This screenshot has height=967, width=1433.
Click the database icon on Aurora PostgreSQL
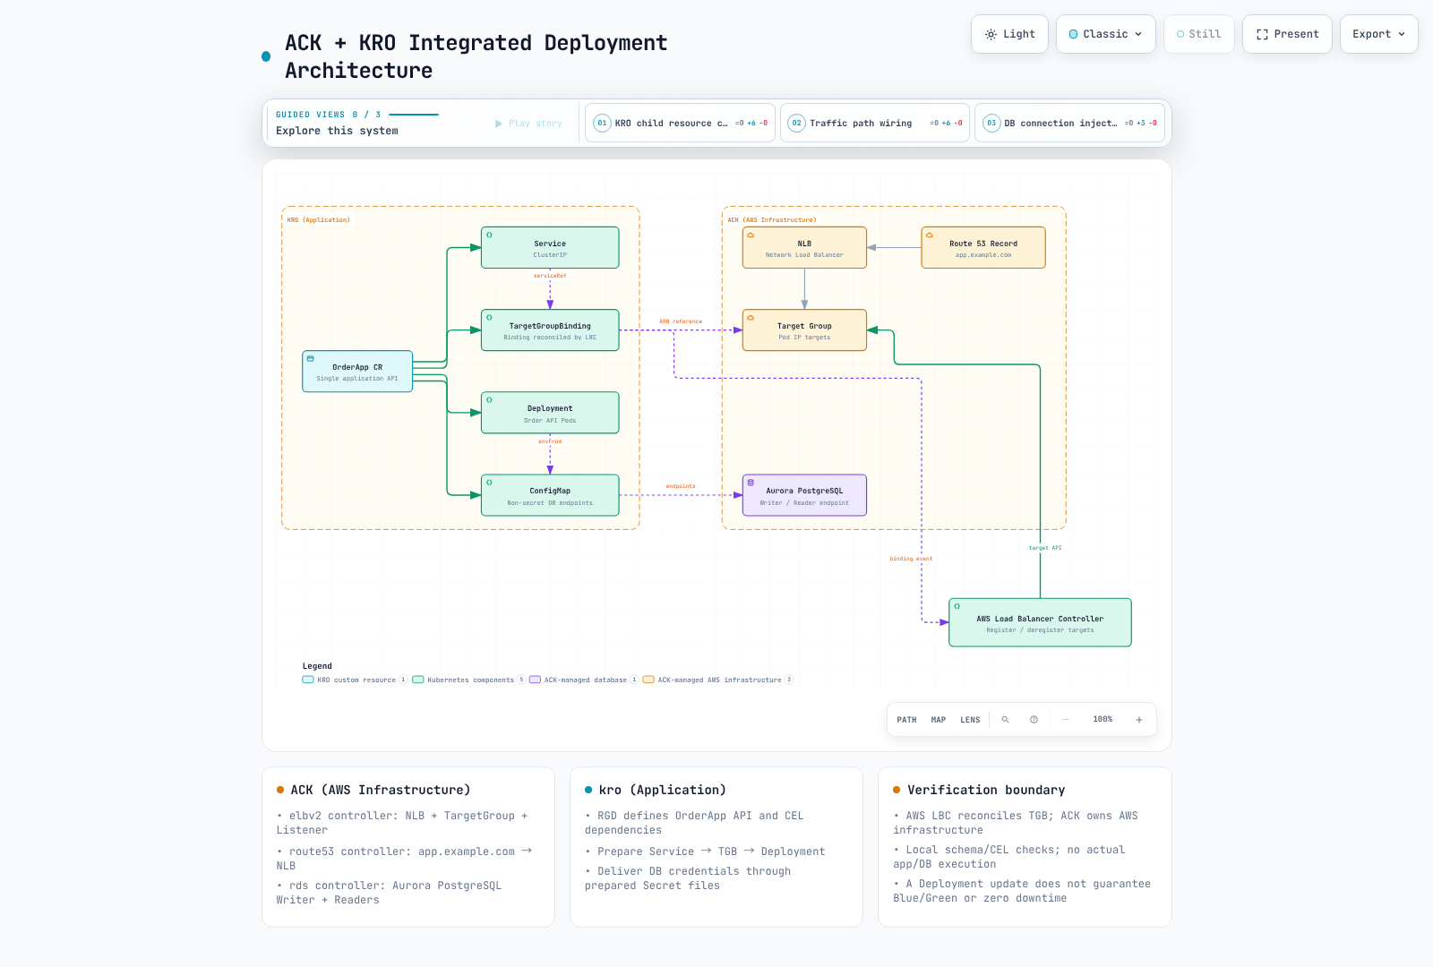click(x=751, y=483)
